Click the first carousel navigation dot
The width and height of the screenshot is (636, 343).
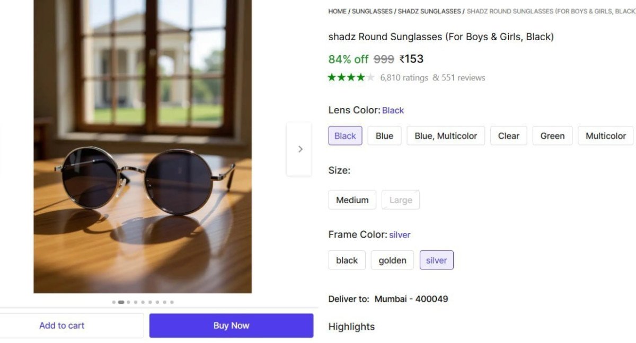[113, 302]
